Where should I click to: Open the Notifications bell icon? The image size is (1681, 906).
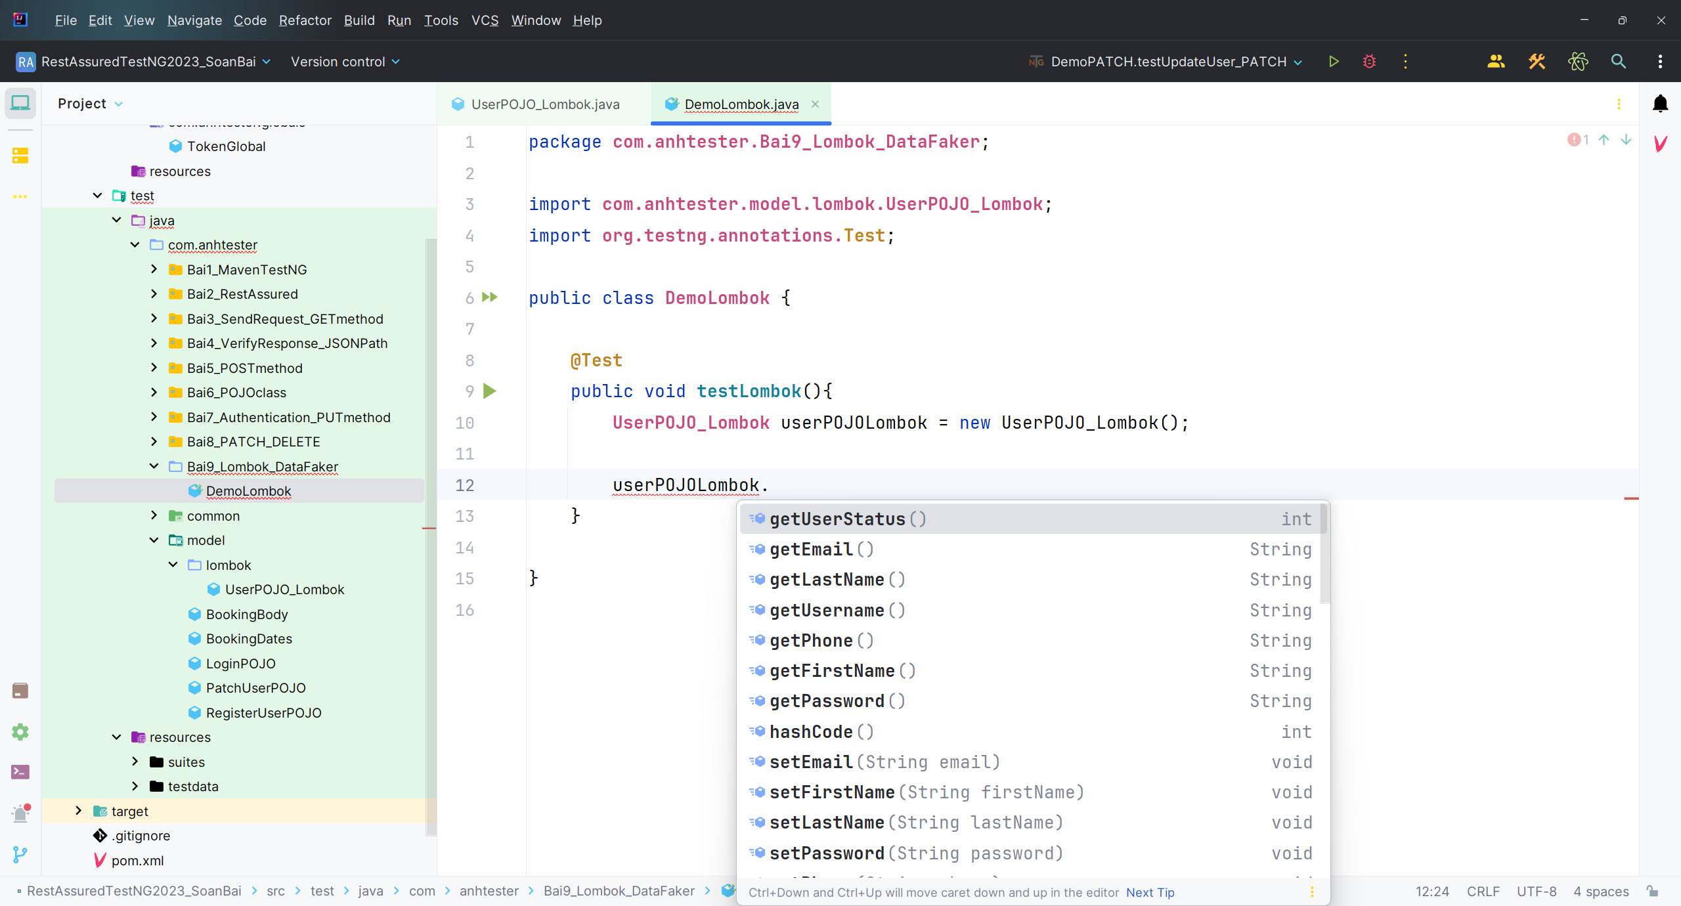pos(1660,104)
